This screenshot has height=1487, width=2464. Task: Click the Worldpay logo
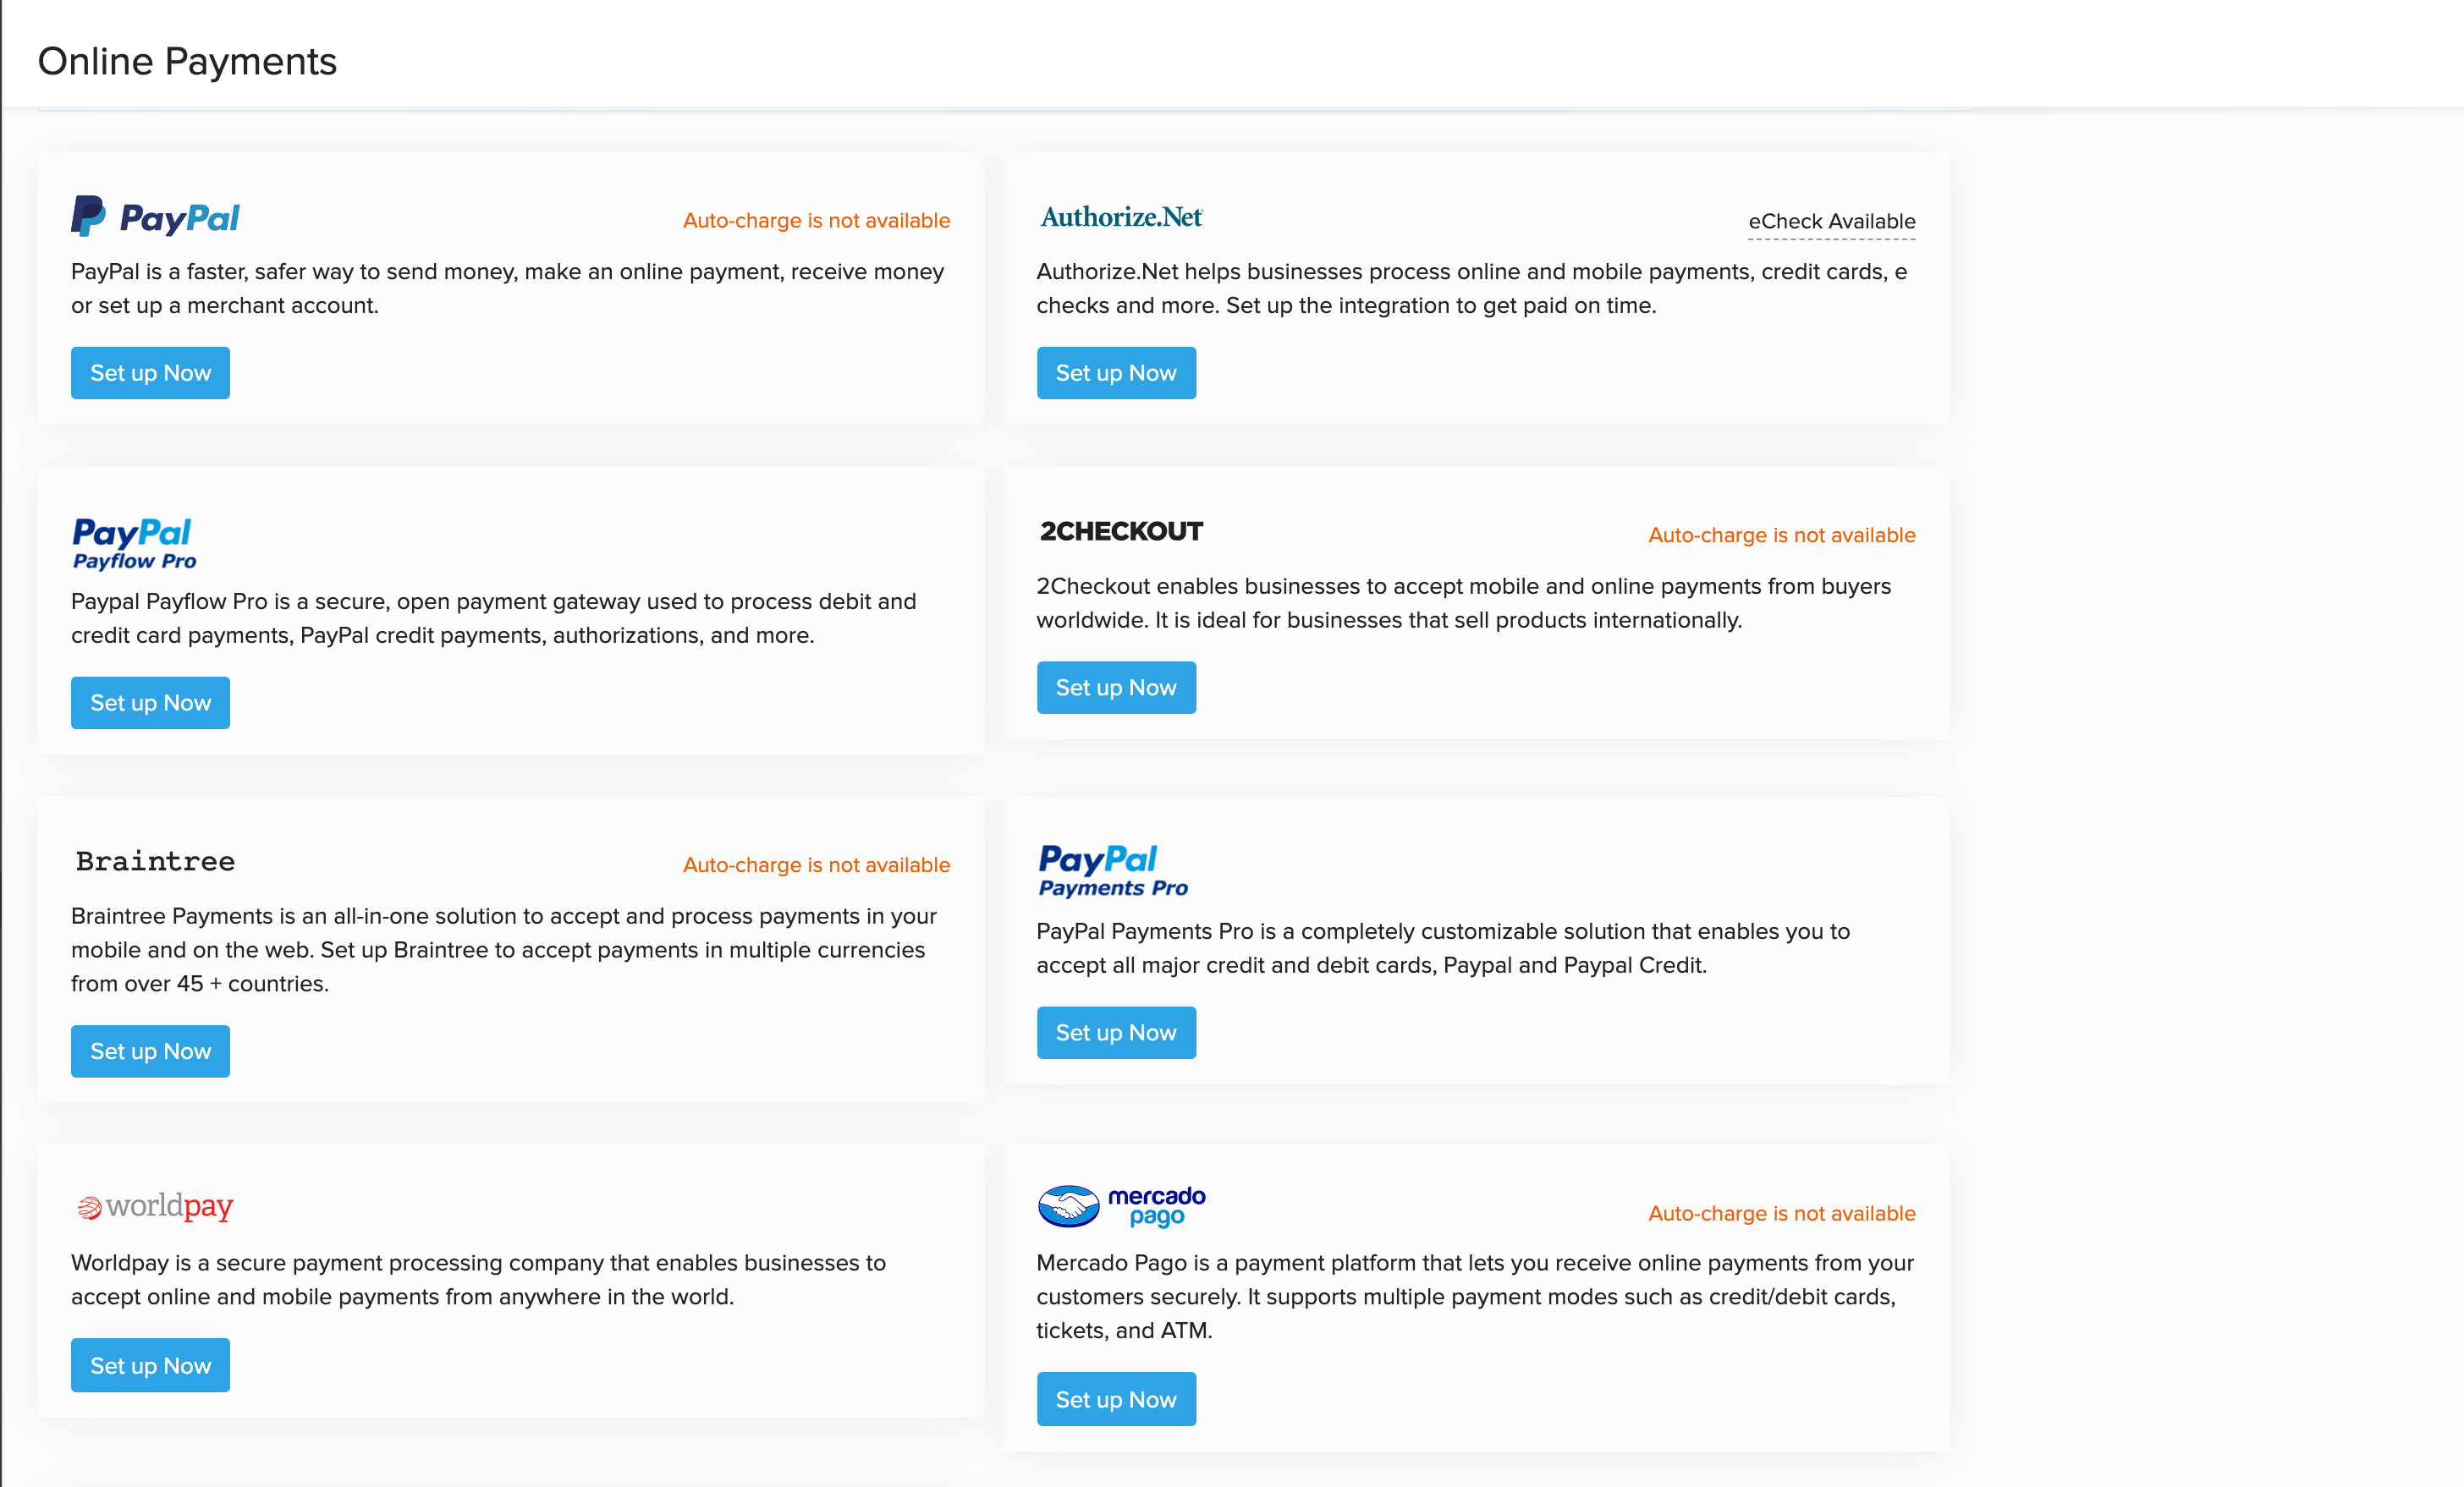155,1206
